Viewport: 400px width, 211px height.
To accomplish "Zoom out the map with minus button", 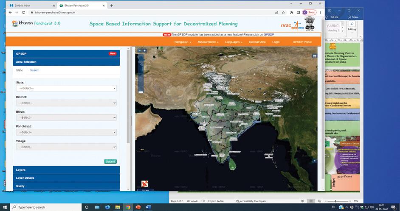I will (x=140, y=51).
